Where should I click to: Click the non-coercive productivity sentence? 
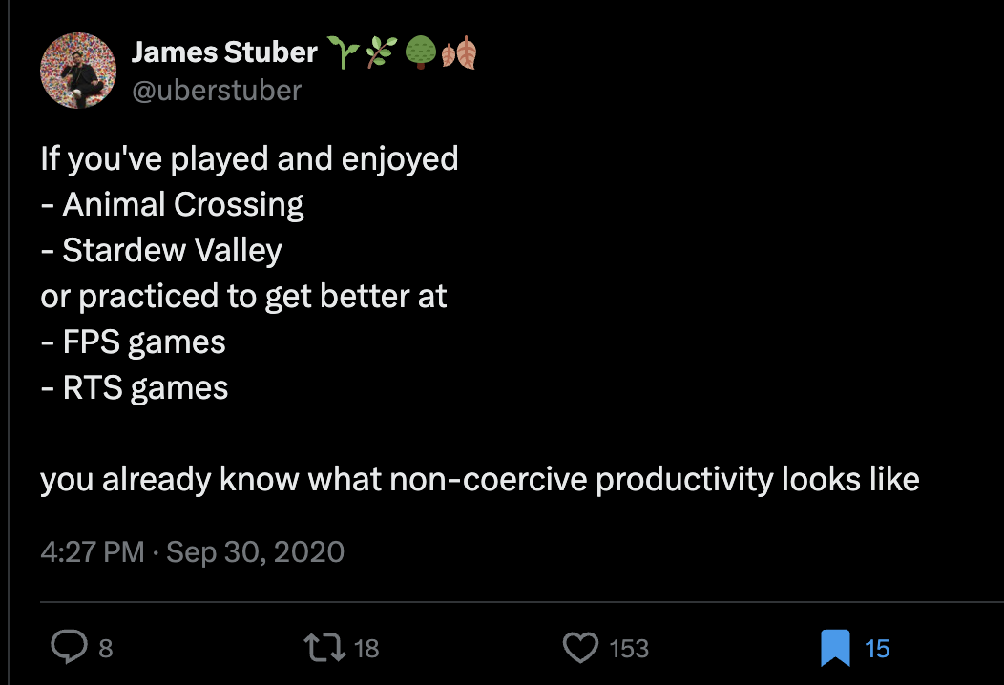479,479
